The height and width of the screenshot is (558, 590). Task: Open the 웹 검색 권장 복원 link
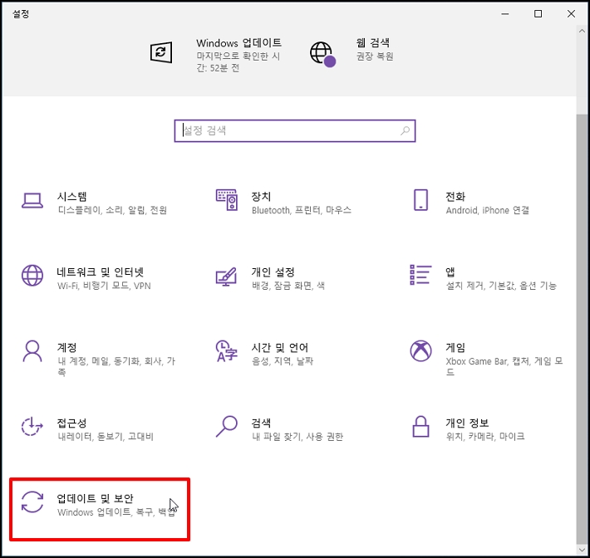[375, 49]
